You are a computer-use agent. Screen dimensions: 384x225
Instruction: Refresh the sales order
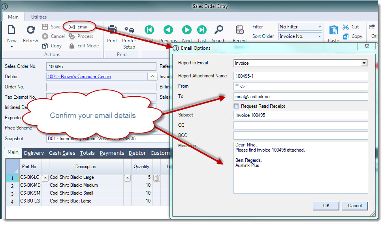click(x=30, y=34)
